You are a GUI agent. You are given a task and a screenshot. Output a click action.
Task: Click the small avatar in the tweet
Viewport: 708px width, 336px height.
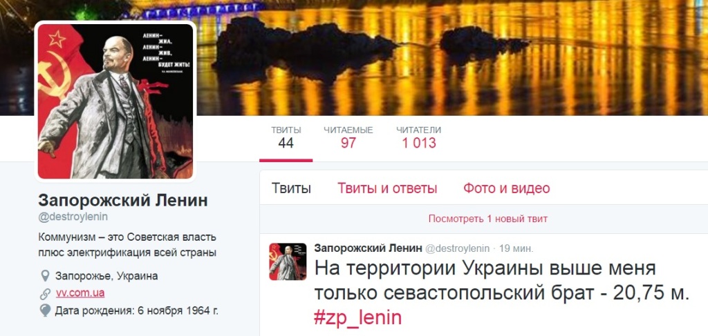[x=288, y=261]
